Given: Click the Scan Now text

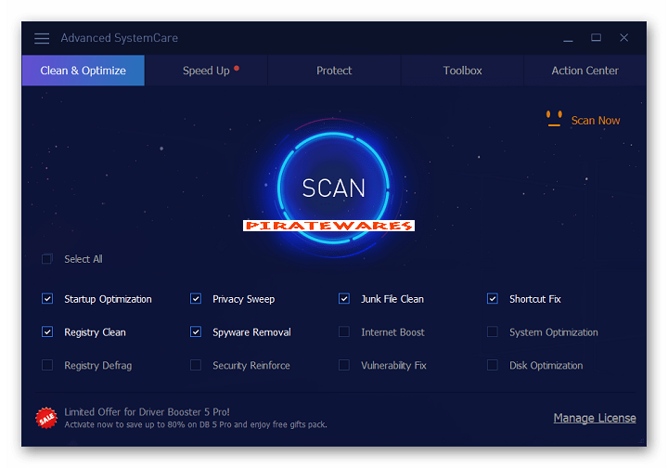Looking at the screenshot, I should [x=595, y=121].
